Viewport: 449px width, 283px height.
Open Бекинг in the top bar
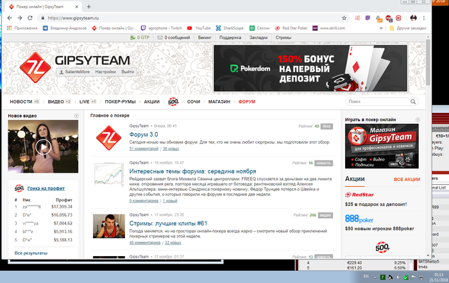tap(205, 37)
